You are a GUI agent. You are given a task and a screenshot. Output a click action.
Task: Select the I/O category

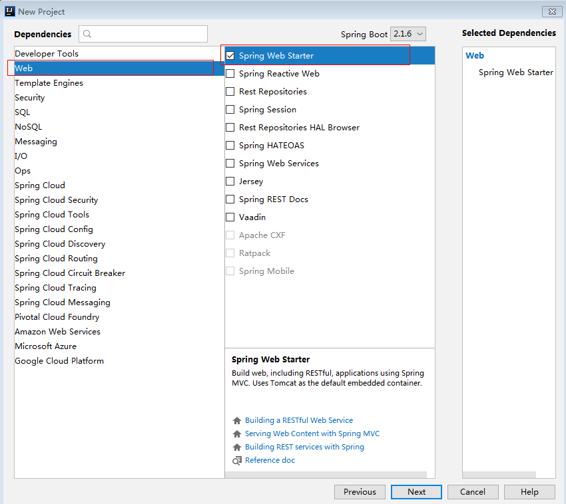[x=119, y=156]
